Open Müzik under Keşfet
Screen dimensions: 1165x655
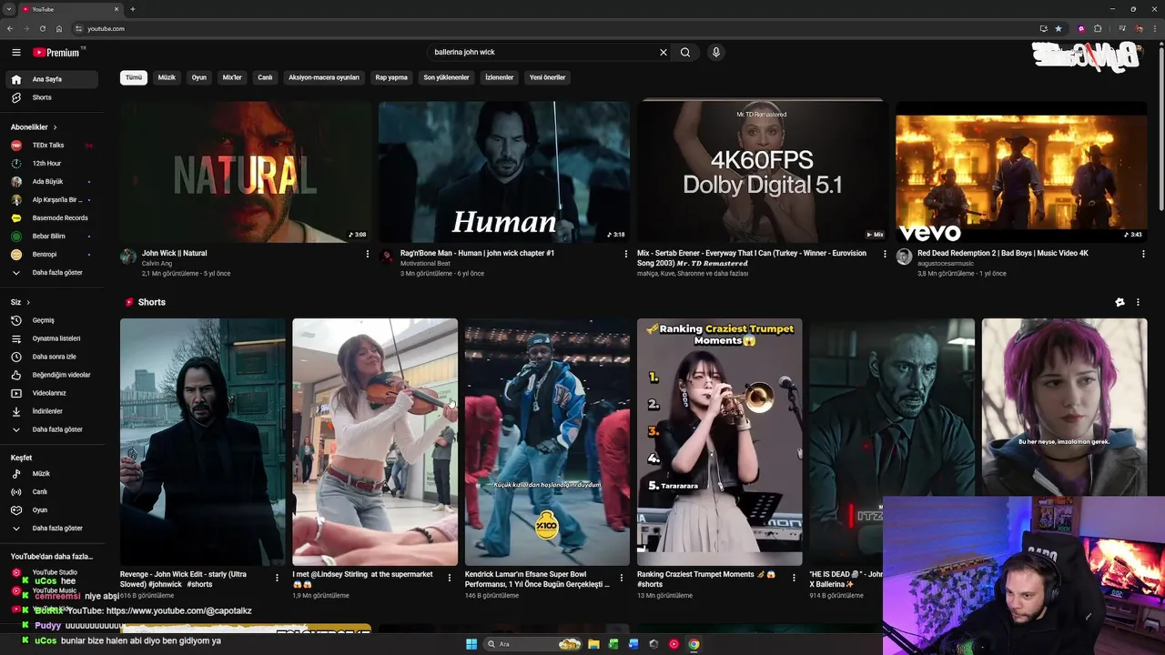coord(52,474)
